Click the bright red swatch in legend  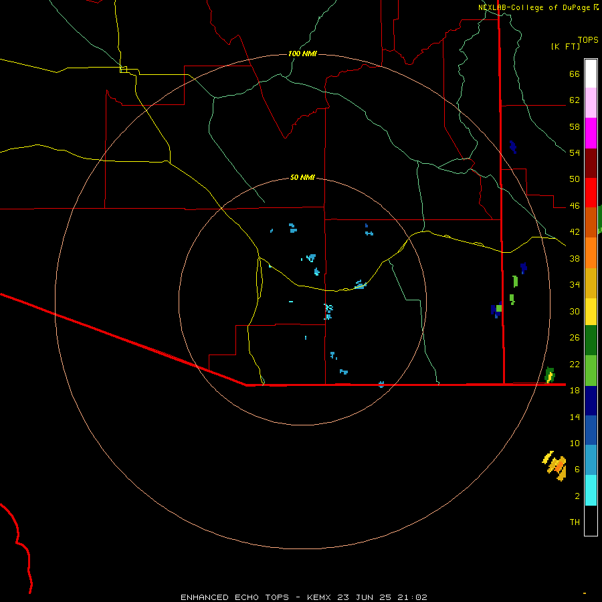591,193
